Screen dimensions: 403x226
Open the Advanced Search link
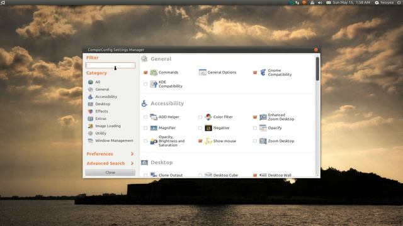[106, 163]
